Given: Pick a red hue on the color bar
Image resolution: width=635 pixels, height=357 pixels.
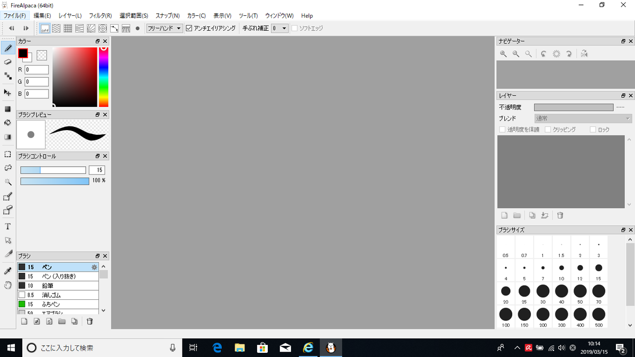Looking at the screenshot, I should click(x=103, y=48).
